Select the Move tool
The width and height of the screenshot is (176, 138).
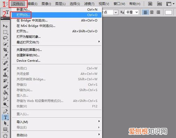(x=5, y=26)
